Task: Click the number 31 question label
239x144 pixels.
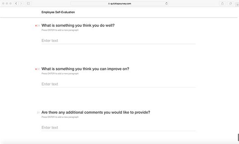Action: [38, 113]
